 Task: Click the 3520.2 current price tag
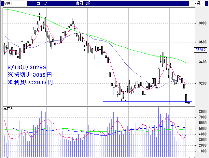pyautogui.click(x=200, y=50)
